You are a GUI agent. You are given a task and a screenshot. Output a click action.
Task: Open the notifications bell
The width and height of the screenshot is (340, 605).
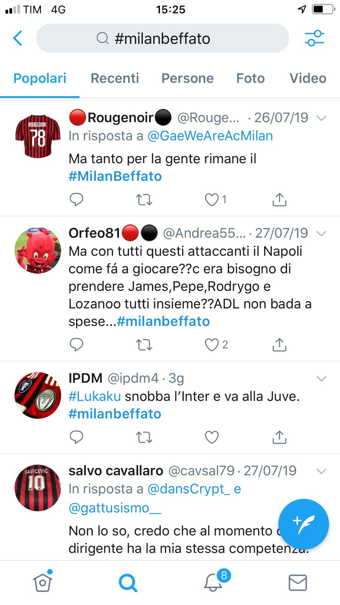[x=213, y=582]
